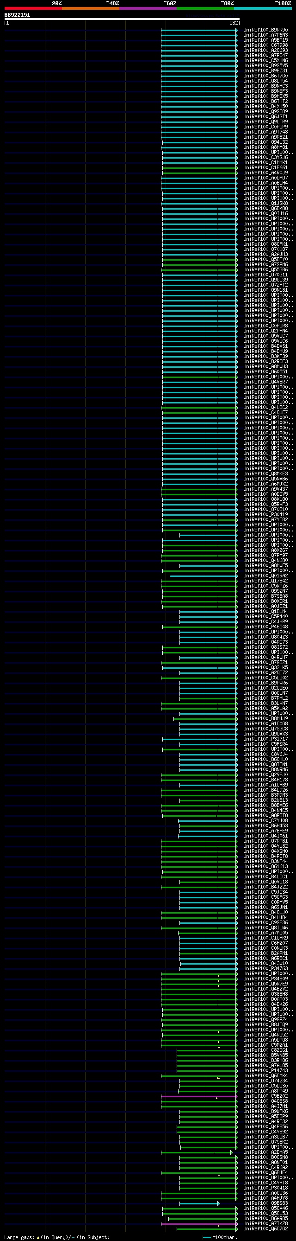The width and height of the screenshot is (296, 1241).
Task: Select hit label UniRef100_P14743
Action: (x=266, y=1071)
